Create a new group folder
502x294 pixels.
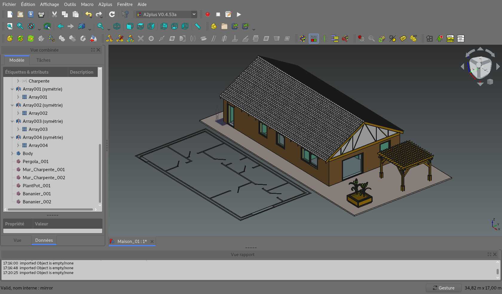[224, 26]
